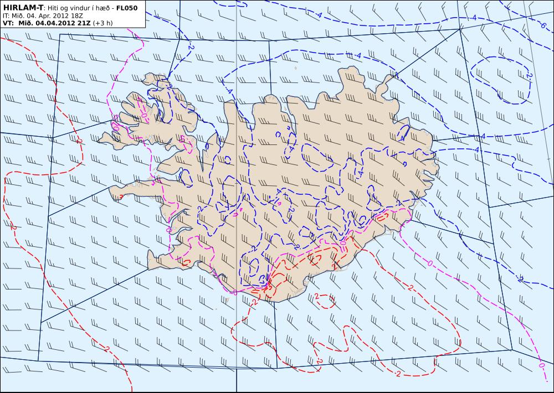Image resolution: width=554 pixels, height=393 pixels.
Task: Click the magenta 0 label southeast of Iceland
Action: (430, 263)
